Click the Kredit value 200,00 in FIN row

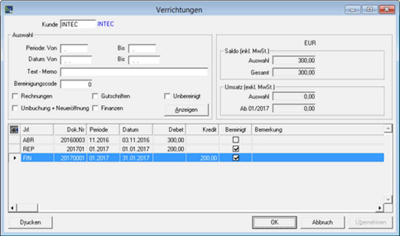tap(203, 158)
